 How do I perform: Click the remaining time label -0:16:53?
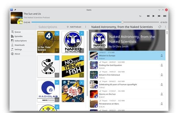164,22
